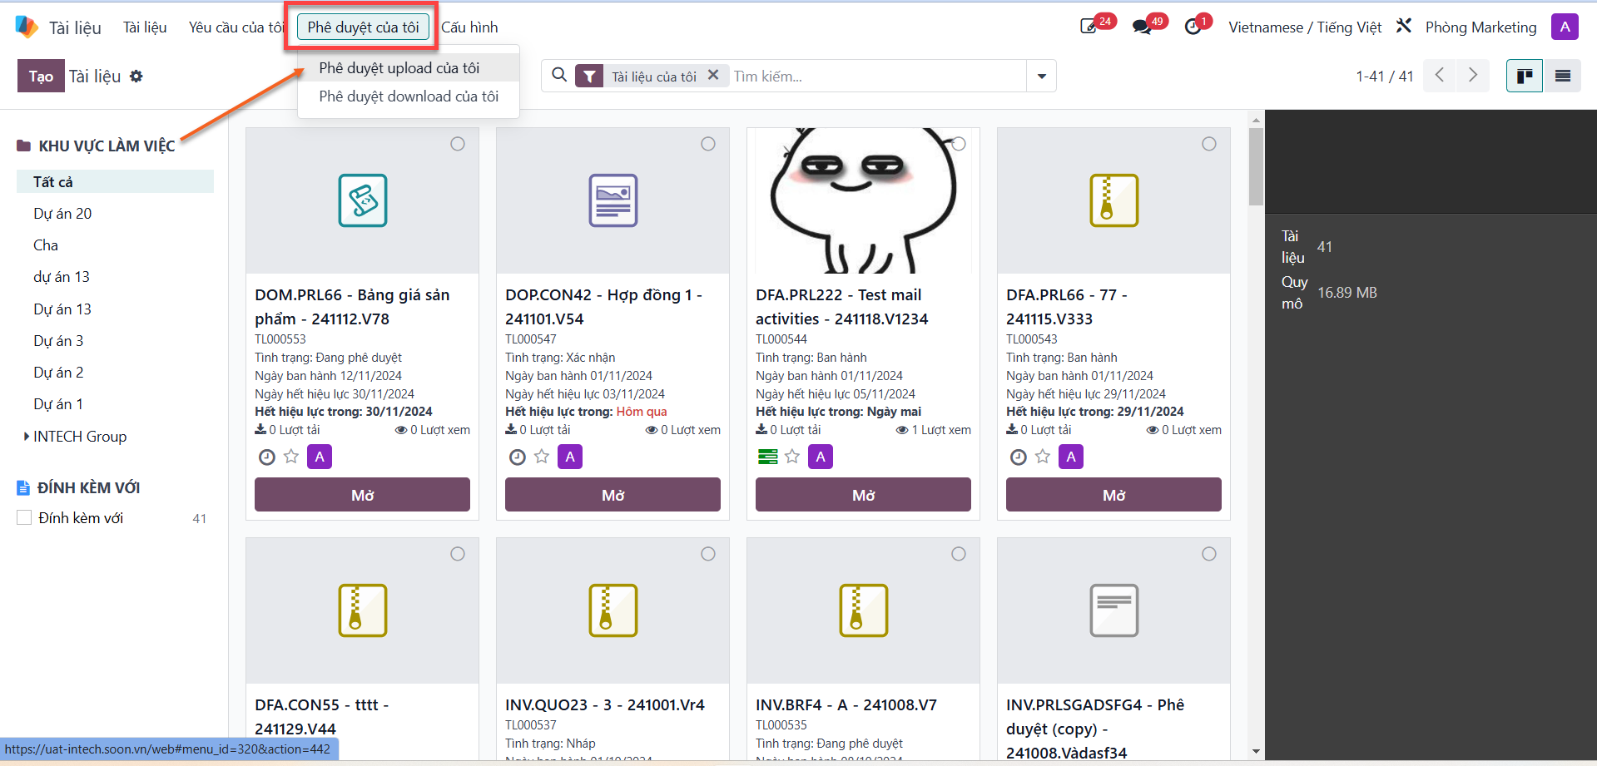Star the DFA.PRL66 document as favorite
Screen dimensions: 1597x766
pos(1043,457)
